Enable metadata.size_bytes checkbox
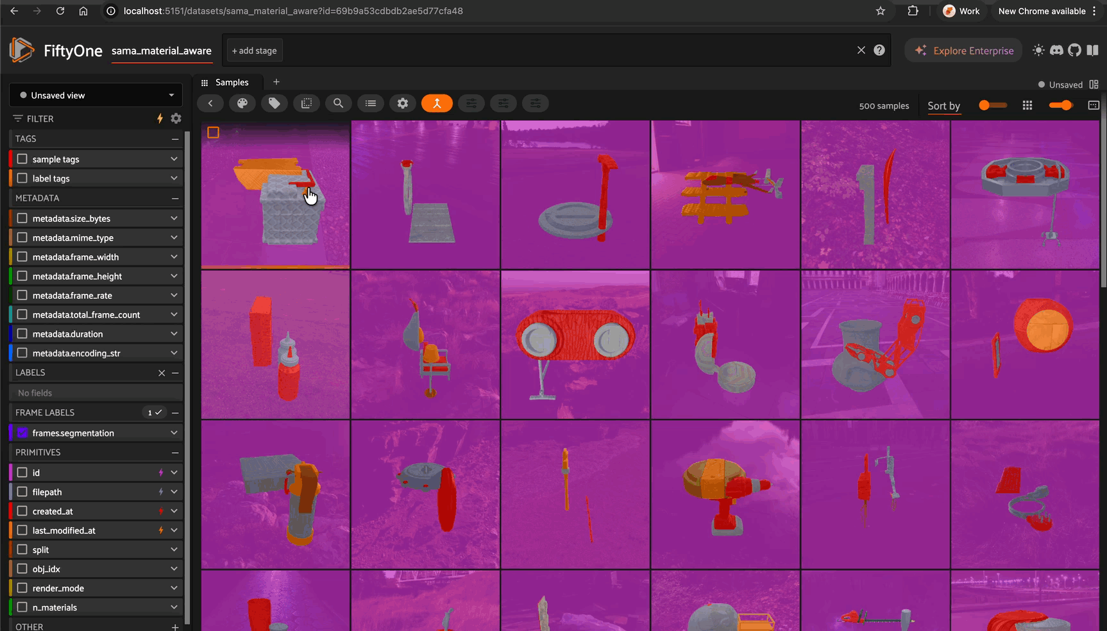Viewport: 1107px width, 631px height. (22, 219)
